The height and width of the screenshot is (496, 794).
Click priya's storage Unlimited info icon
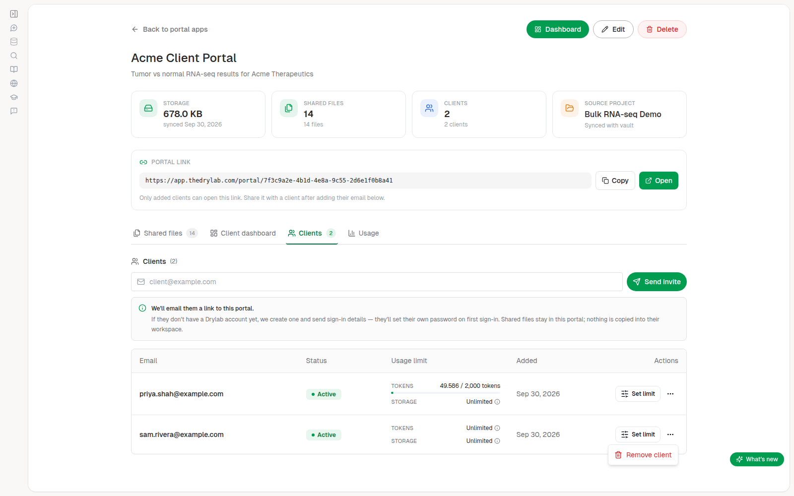(497, 402)
